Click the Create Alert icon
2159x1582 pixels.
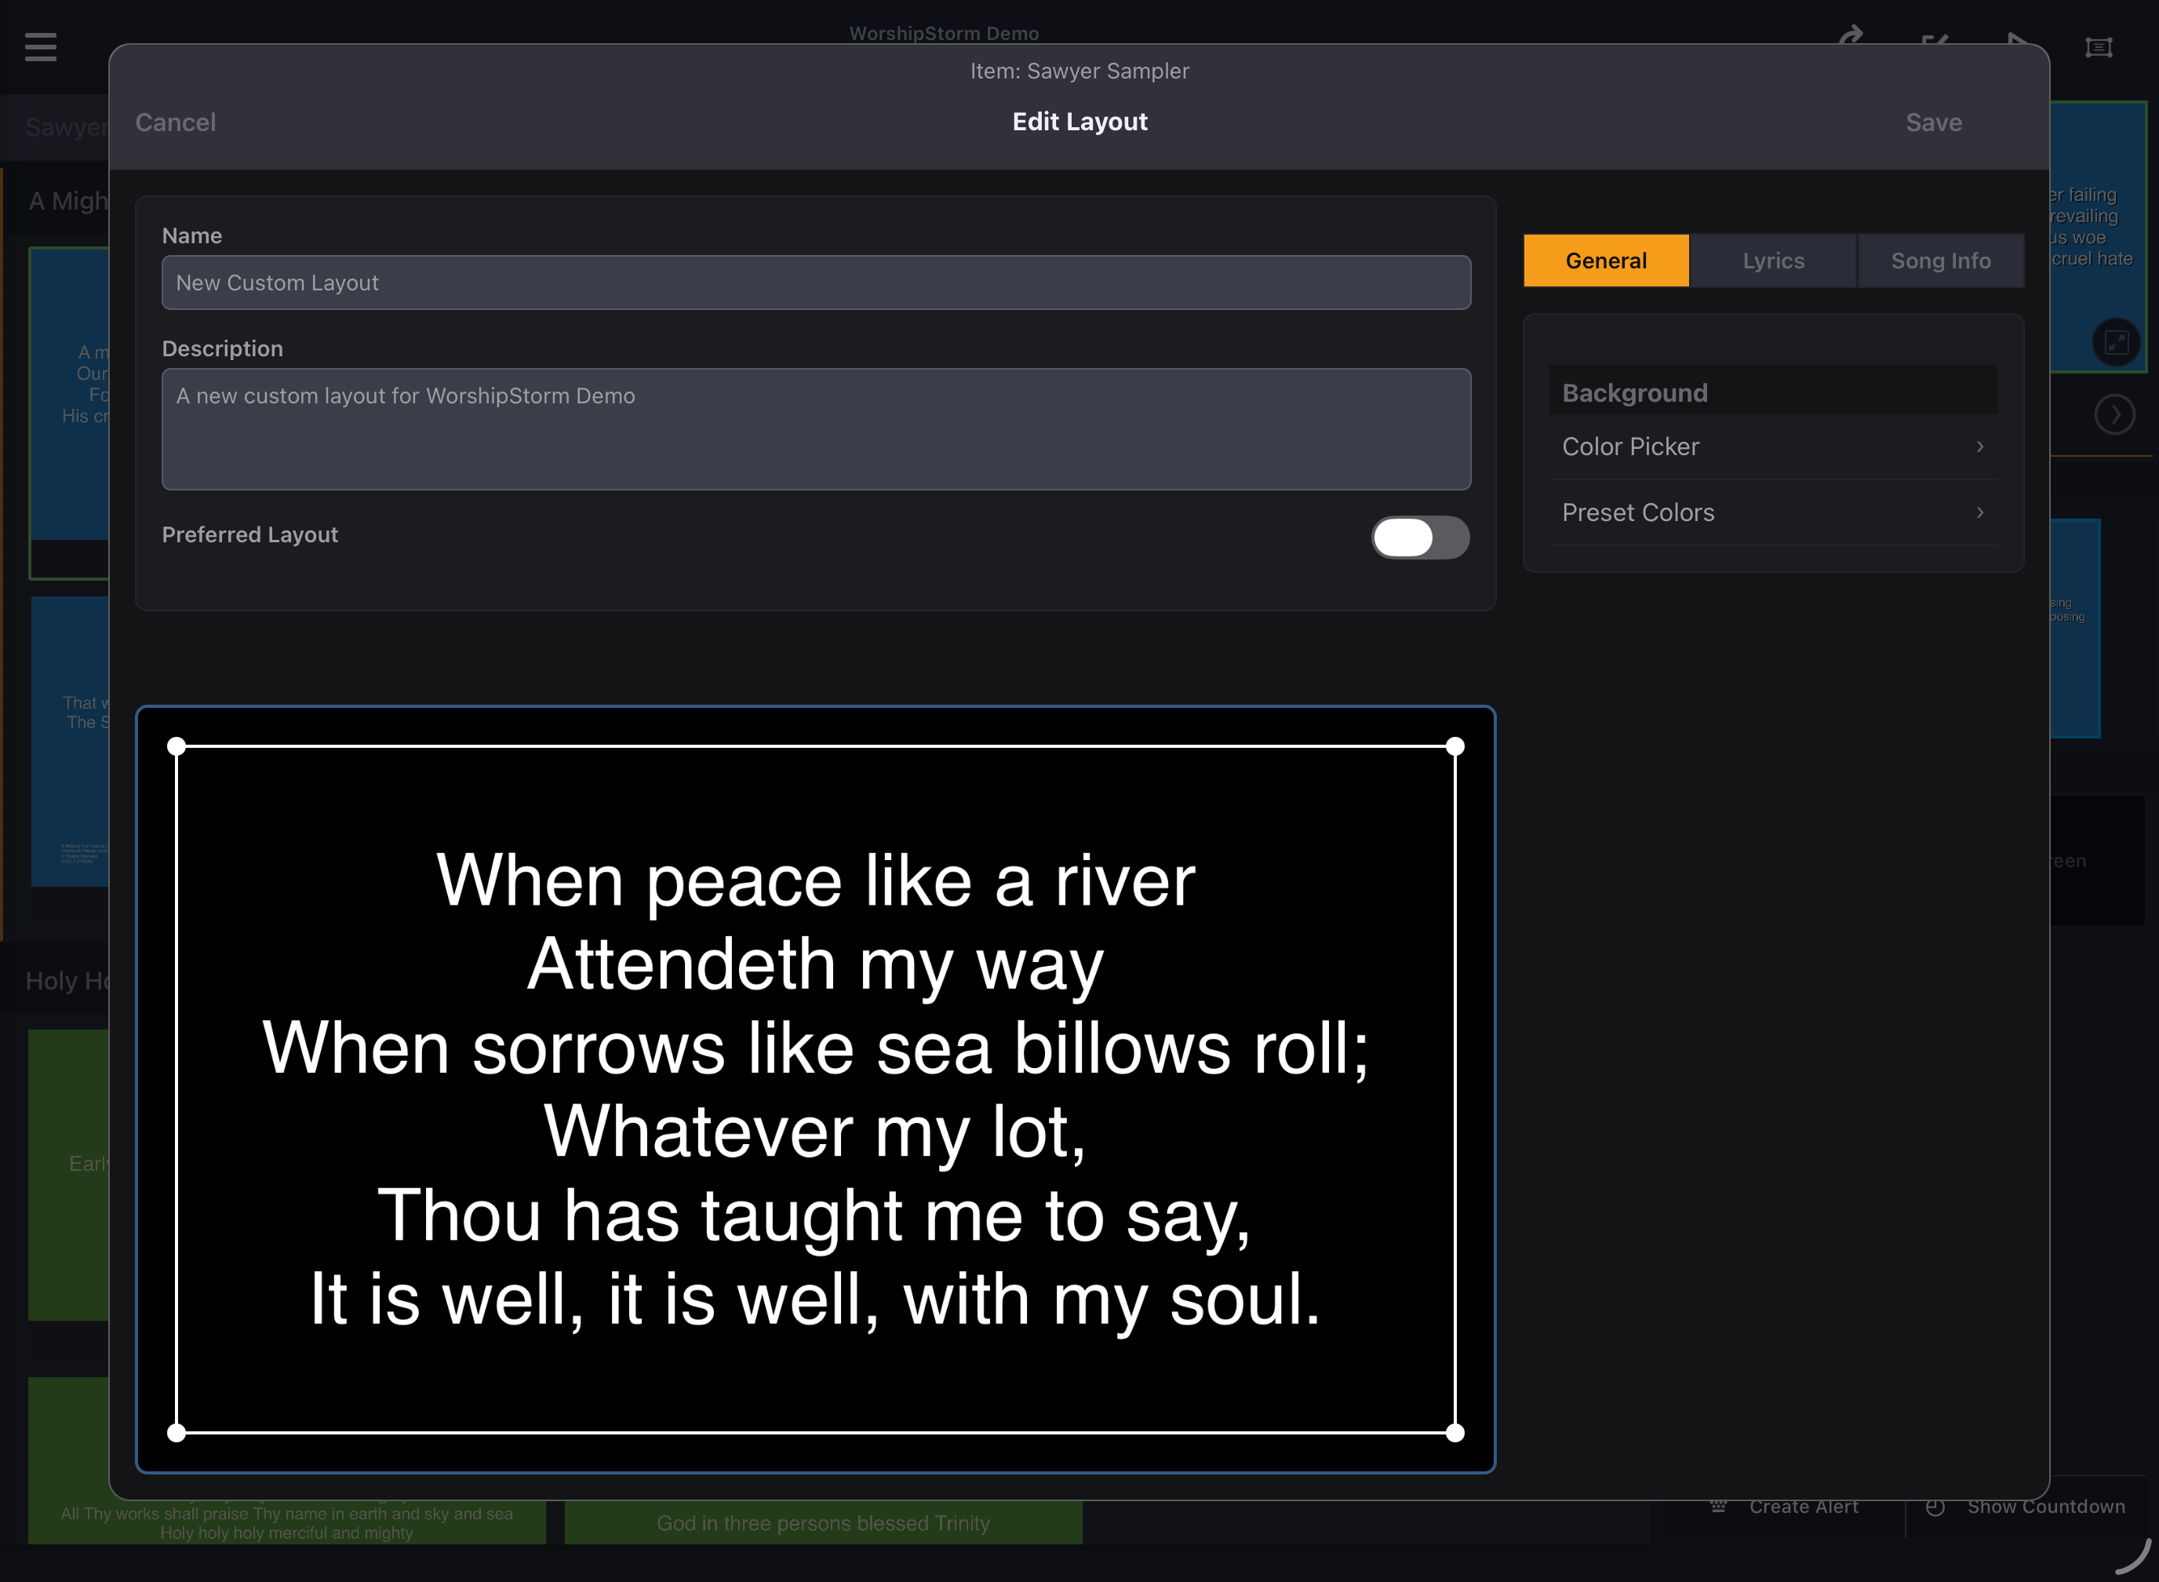pos(1719,1507)
